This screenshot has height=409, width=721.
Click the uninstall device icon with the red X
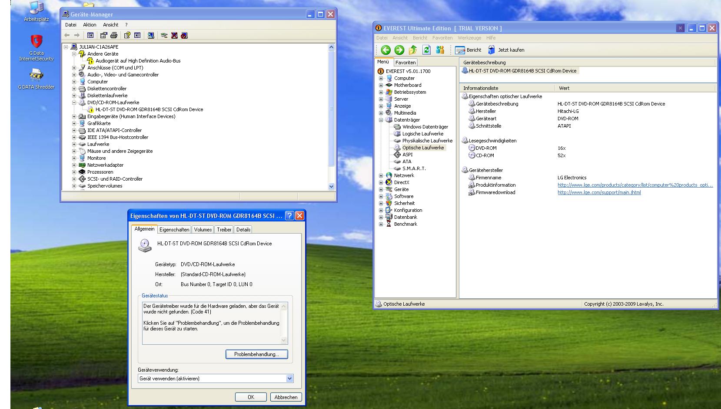174,35
